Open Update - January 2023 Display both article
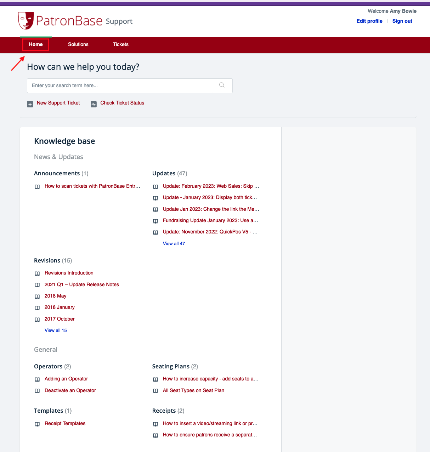Image resolution: width=430 pixels, height=452 pixels. tap(210, 197)
